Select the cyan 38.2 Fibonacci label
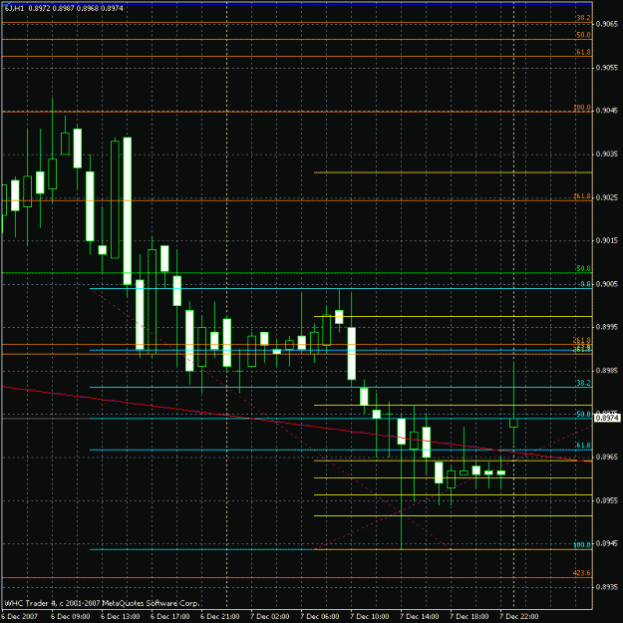The height and width of the screenshot is (623, 623). click(583, 383)
